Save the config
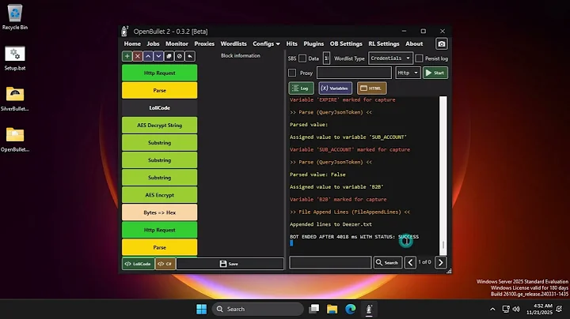The width and height of the screenshot is (570, 319). coord(230,264)
